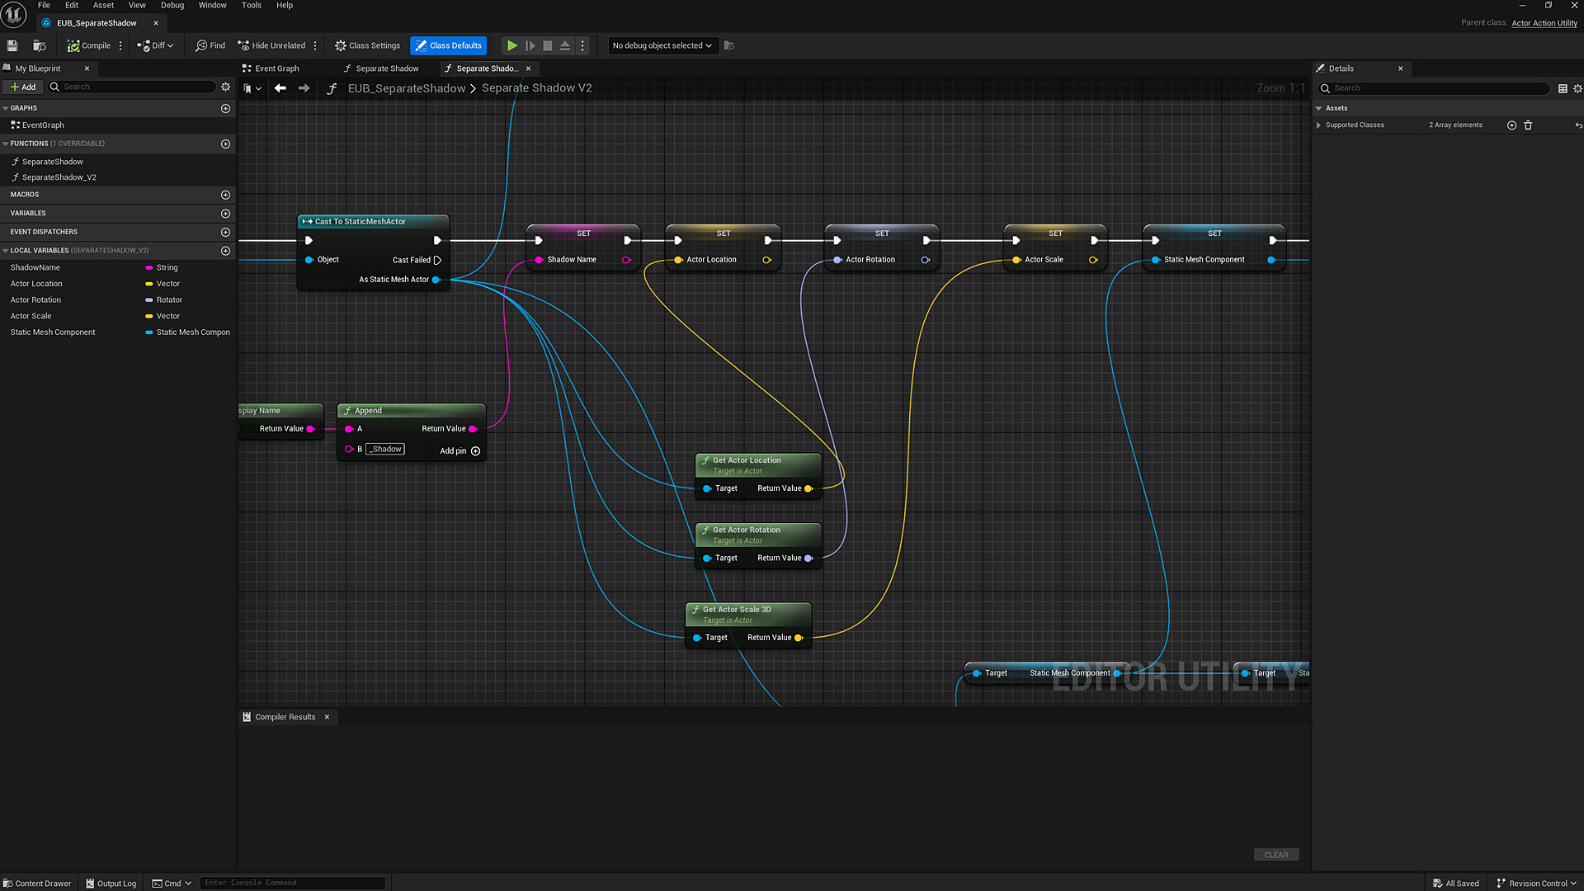Clear compiler results with CLEAR button
The height and width of the screenshot is (891, 1584).
click(x=1275, y=855)
